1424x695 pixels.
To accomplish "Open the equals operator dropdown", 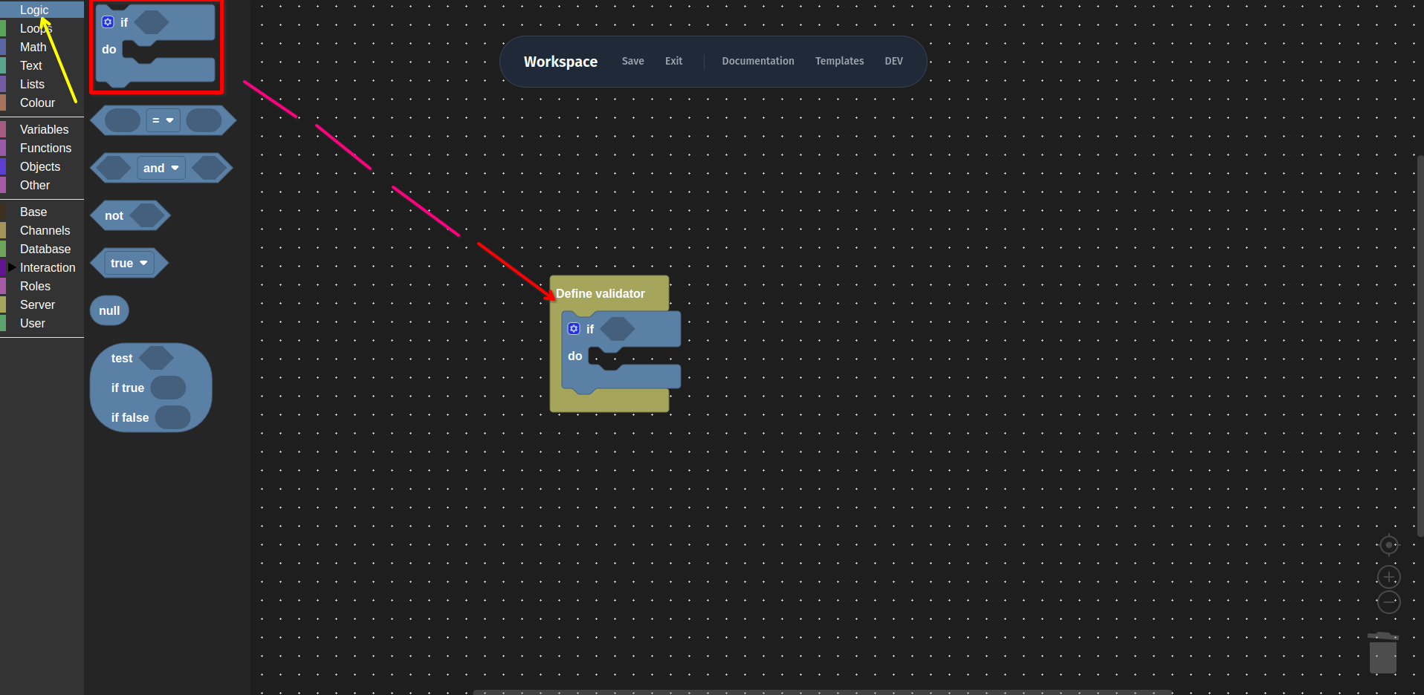I will click(163, 120).
